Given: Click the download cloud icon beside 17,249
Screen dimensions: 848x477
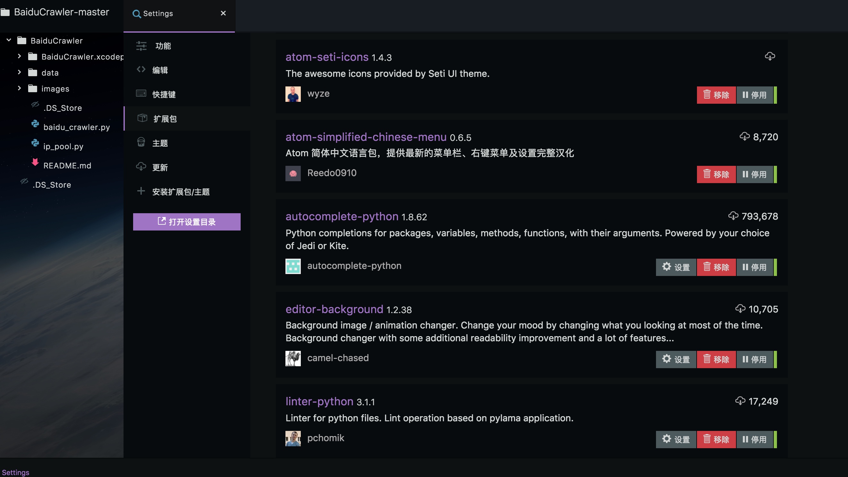Looking at the screenshot, I should click(x=740, y=401).
